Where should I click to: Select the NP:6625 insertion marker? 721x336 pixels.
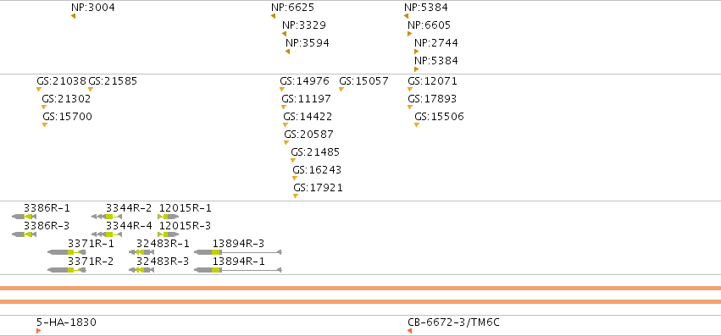(273, 16)
